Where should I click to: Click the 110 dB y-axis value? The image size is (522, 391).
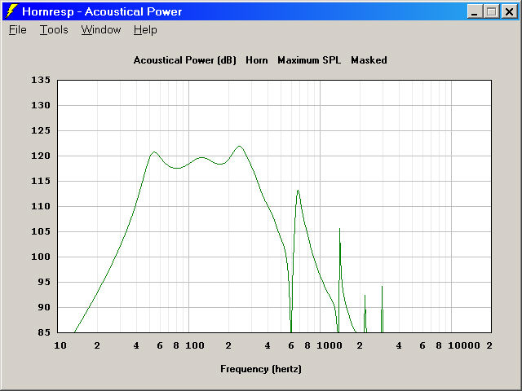click(x=41, y=206)
